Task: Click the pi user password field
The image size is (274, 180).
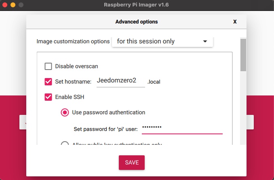Action: coord(182,129)
